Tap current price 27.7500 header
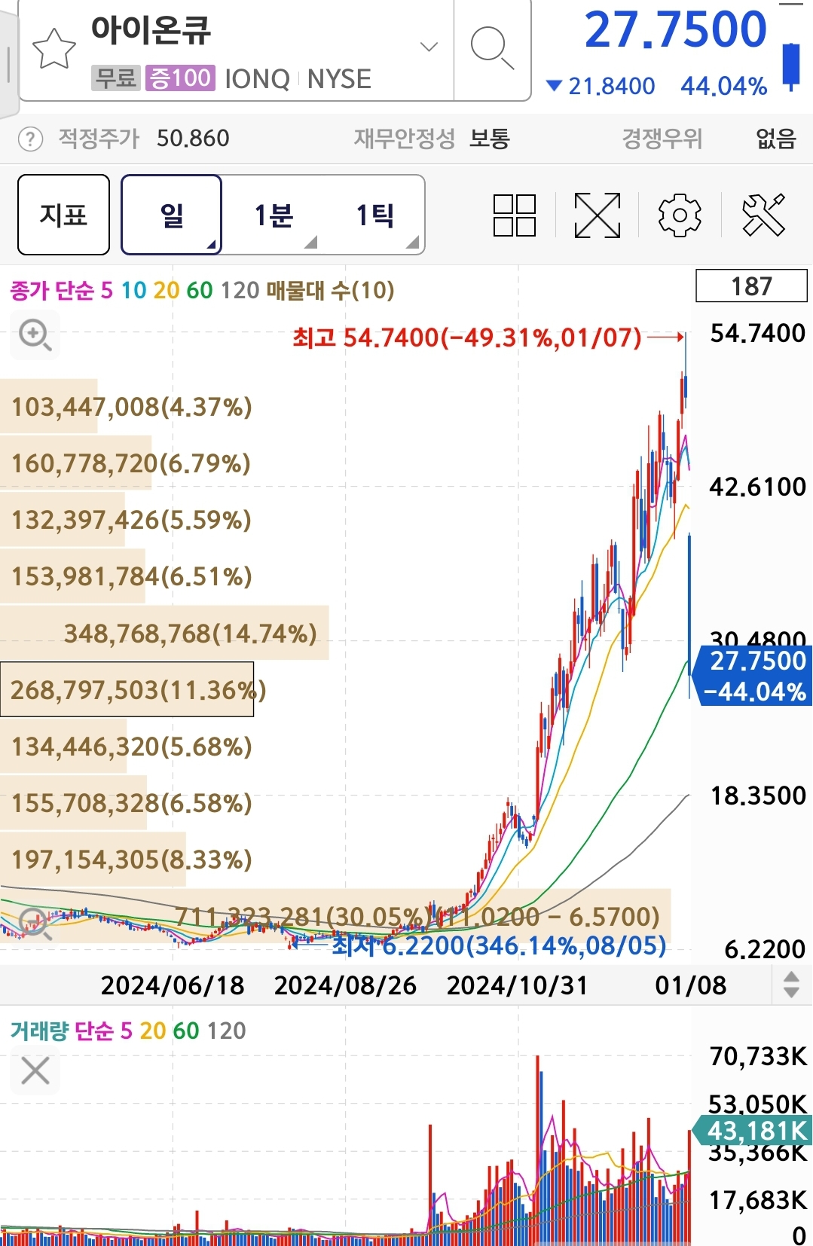 click(x=676, y=30)
